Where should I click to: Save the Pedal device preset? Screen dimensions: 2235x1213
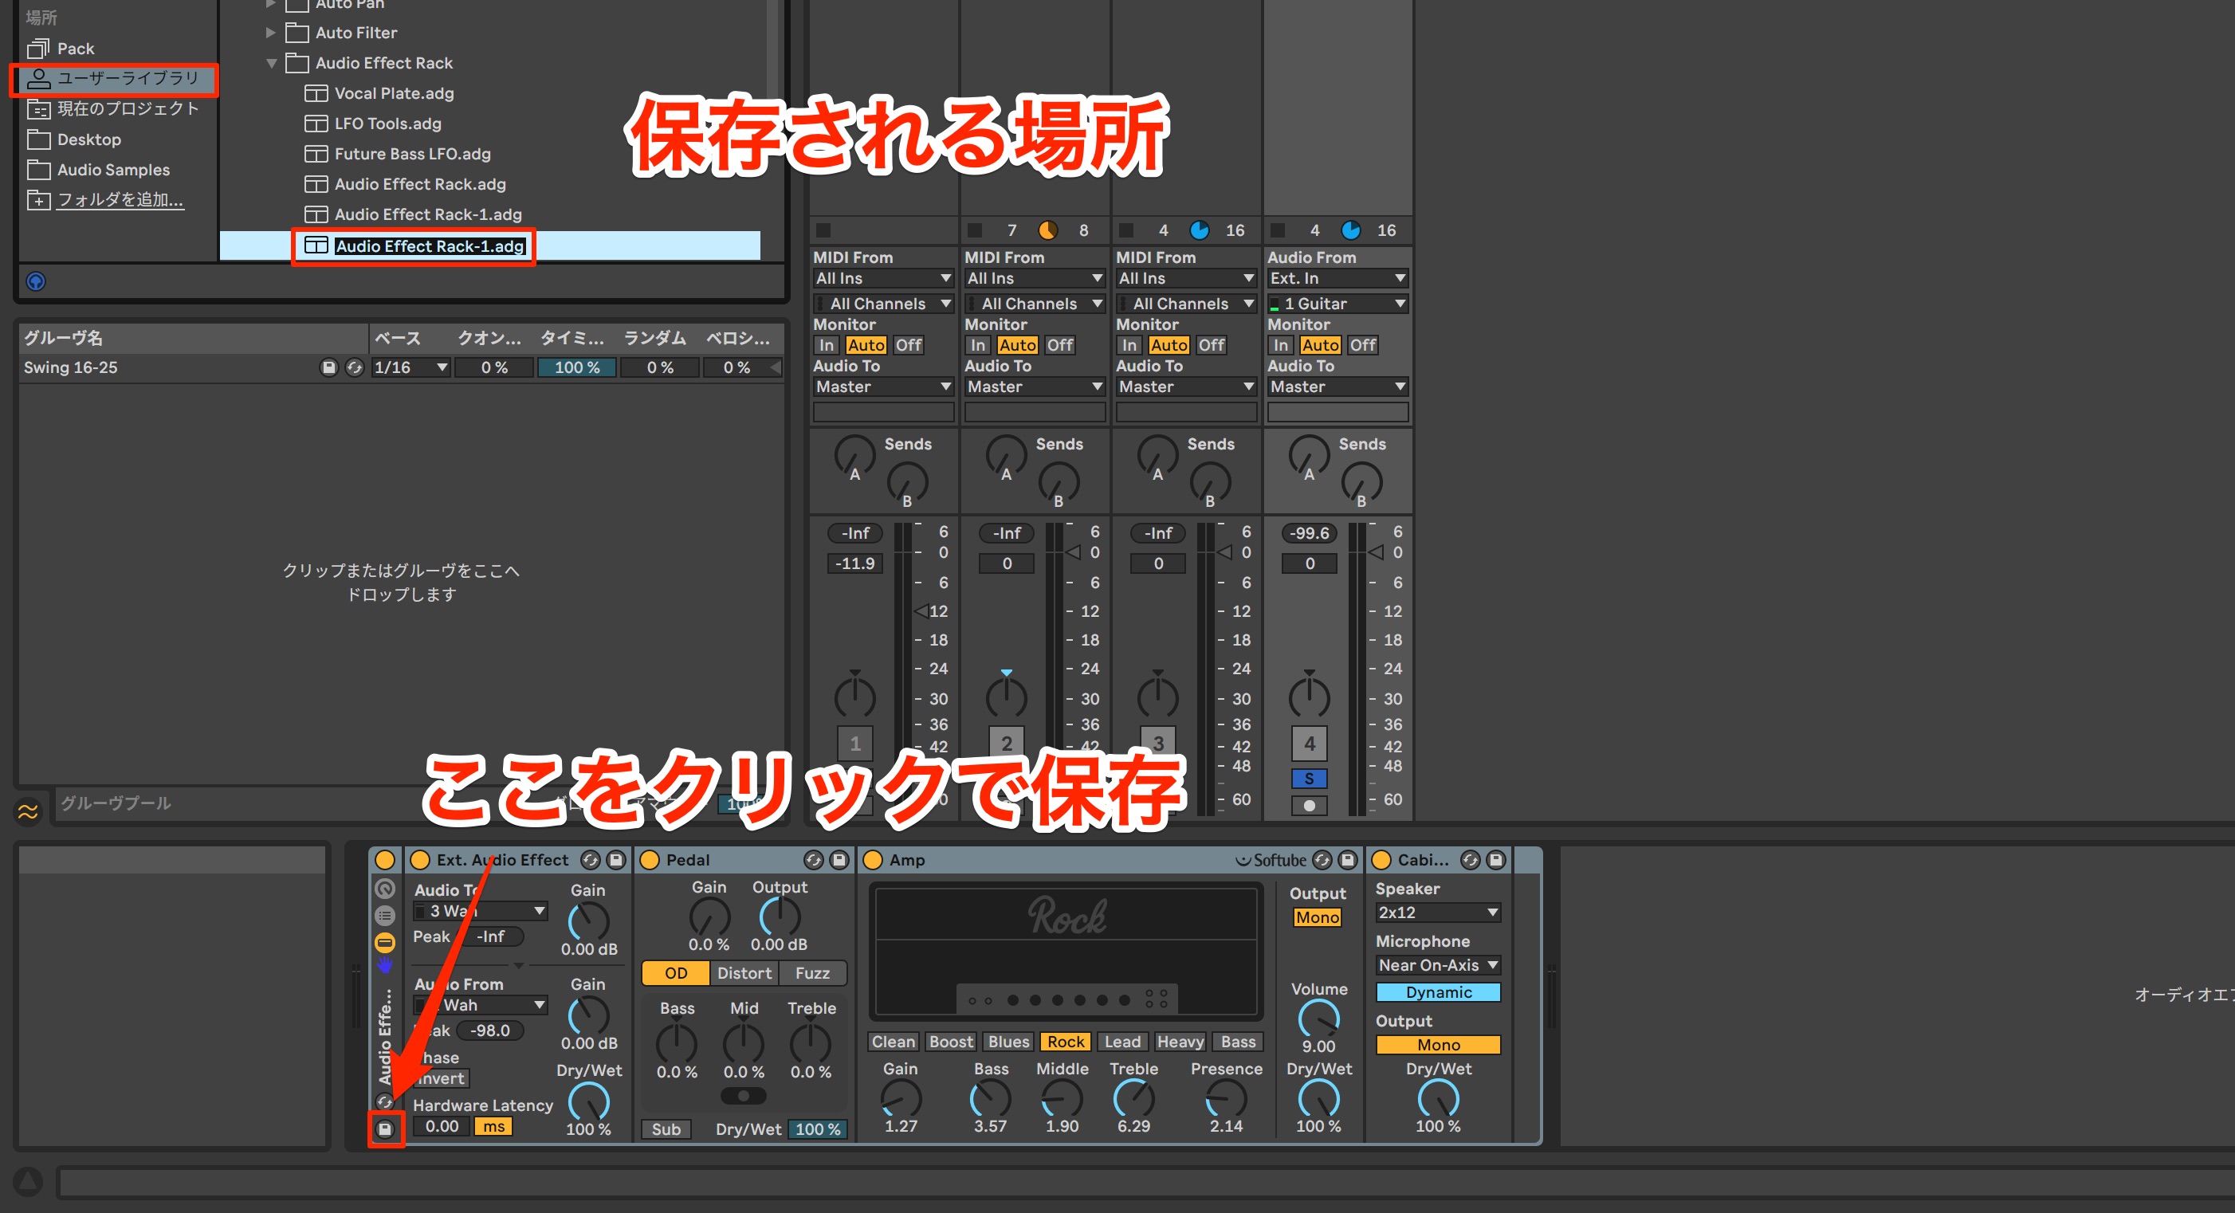point(839,860)
